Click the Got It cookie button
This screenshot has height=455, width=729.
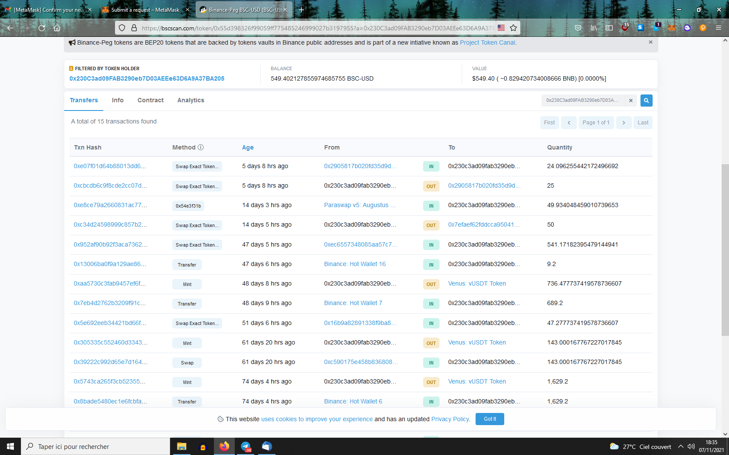[489, 419]
